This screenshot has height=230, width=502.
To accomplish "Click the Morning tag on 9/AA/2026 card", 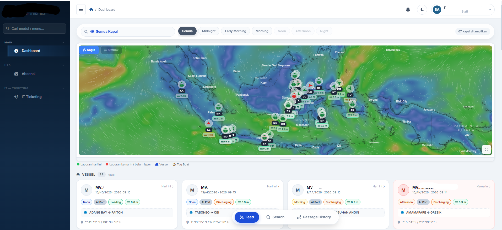I will (300, 202).
